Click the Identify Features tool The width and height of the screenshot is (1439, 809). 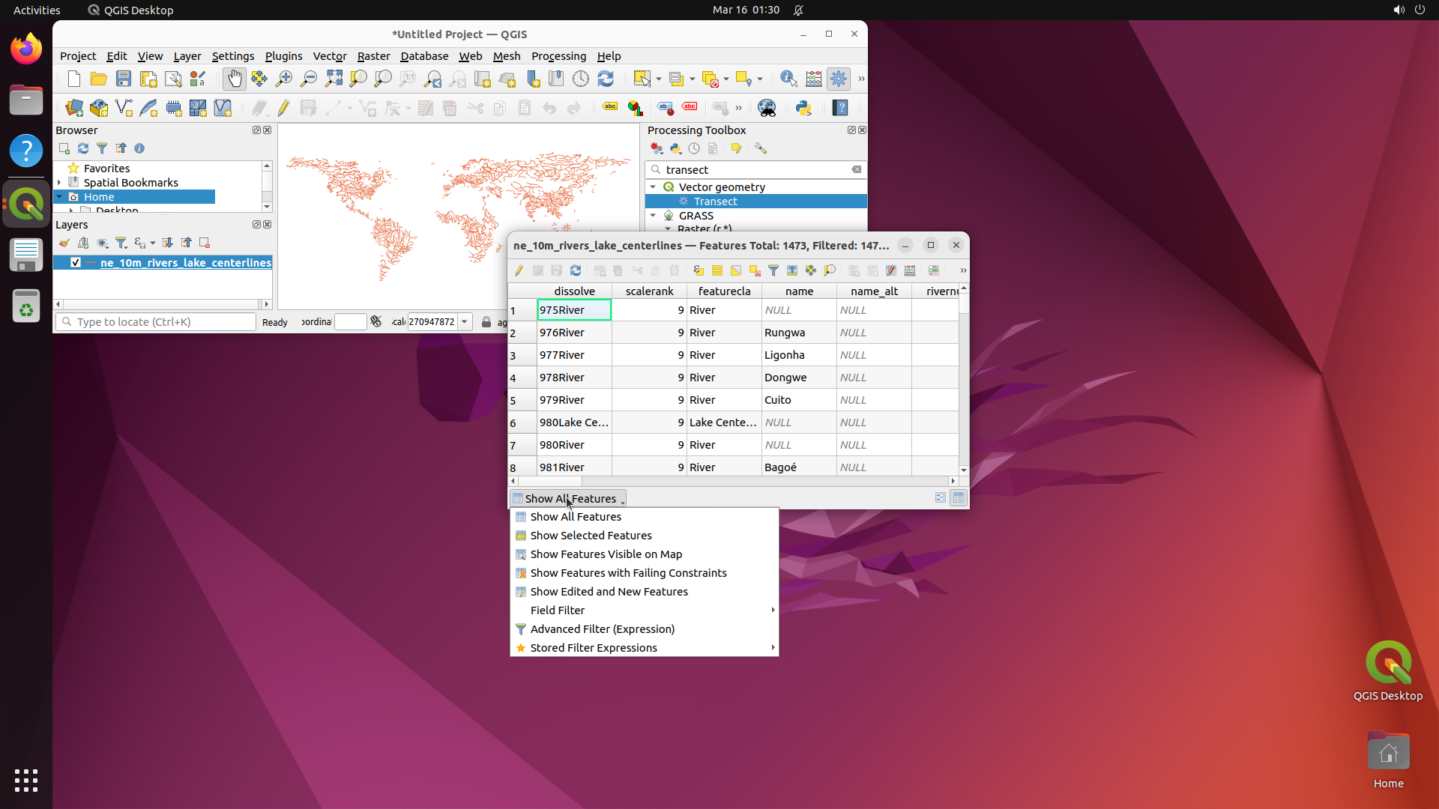(788, 79)
